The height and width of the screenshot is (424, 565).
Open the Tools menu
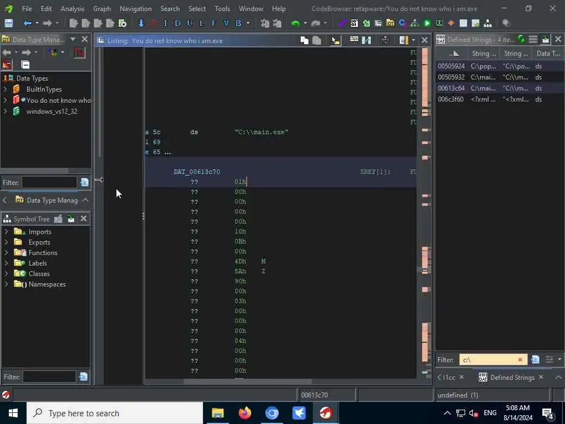[222, 9]
